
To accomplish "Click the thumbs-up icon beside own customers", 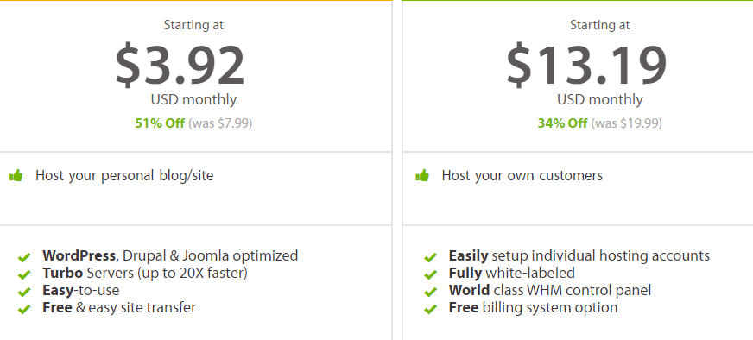I will click(422, 176).
